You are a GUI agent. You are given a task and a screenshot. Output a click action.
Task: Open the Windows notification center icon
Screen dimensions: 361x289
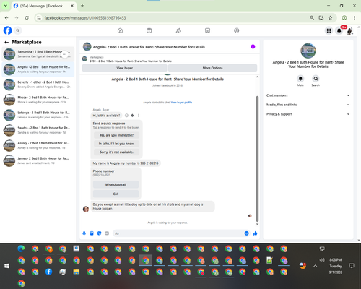[x=352, y=266]
